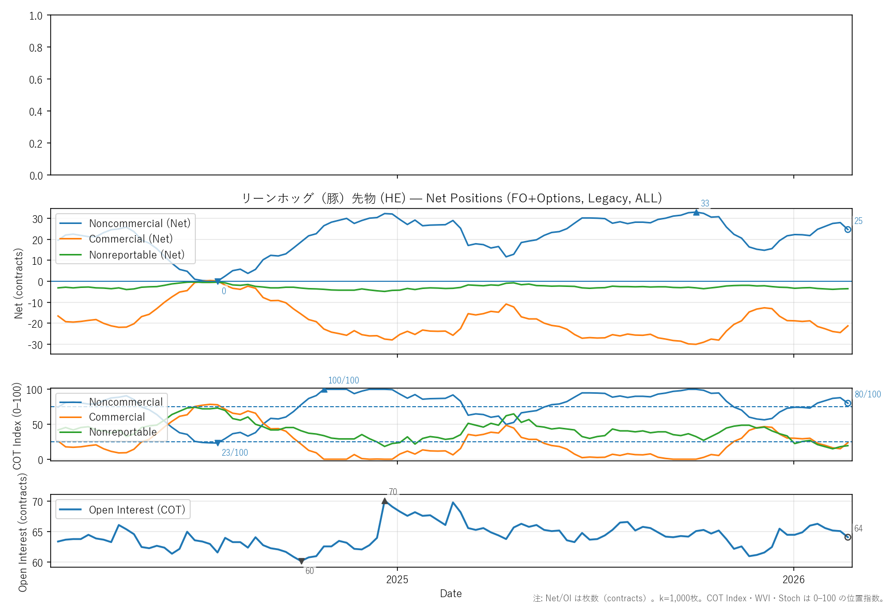Click the COT Index peak marker 100/100
Image resolution: width=893 pixels, height=609 pixels.
coord(324,390)
